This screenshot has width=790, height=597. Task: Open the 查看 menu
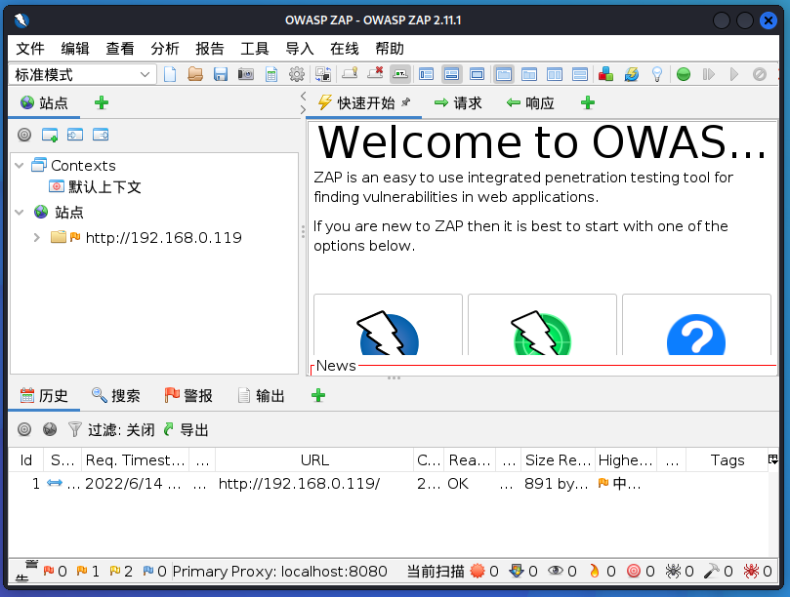[120, 49]
